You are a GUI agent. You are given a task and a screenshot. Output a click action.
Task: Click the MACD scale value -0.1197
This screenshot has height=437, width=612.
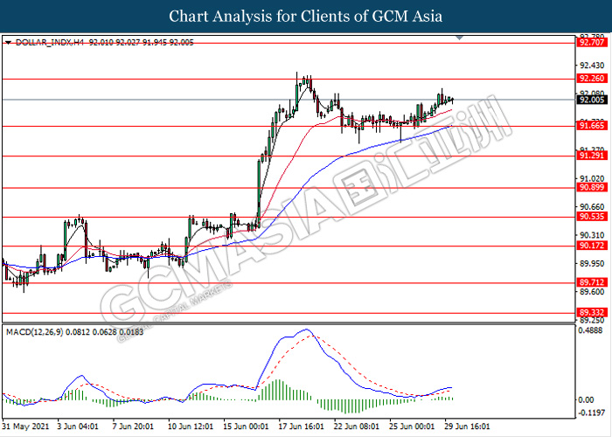pyautogui.click(x=591, y=413)
